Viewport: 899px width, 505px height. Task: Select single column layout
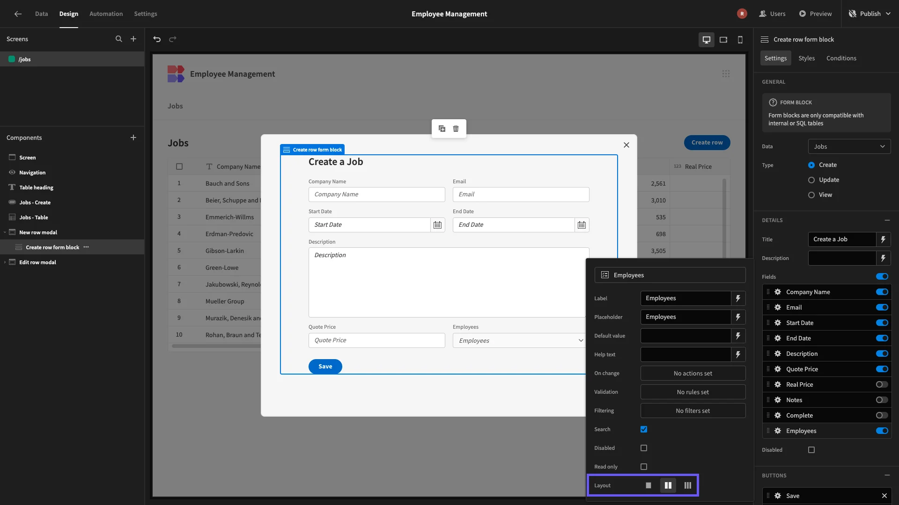click(648, 485)
